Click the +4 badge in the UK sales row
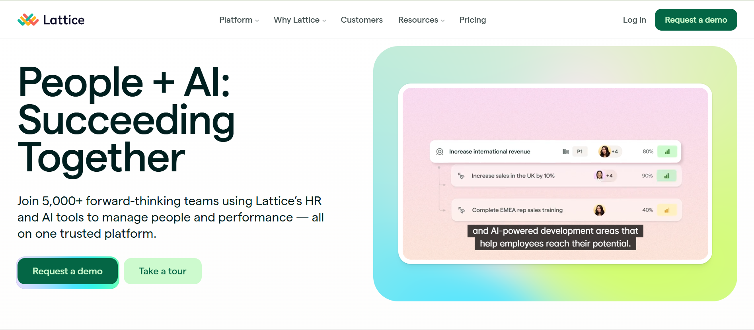This screenshot has height=330, width=754. tap(609, 176)
